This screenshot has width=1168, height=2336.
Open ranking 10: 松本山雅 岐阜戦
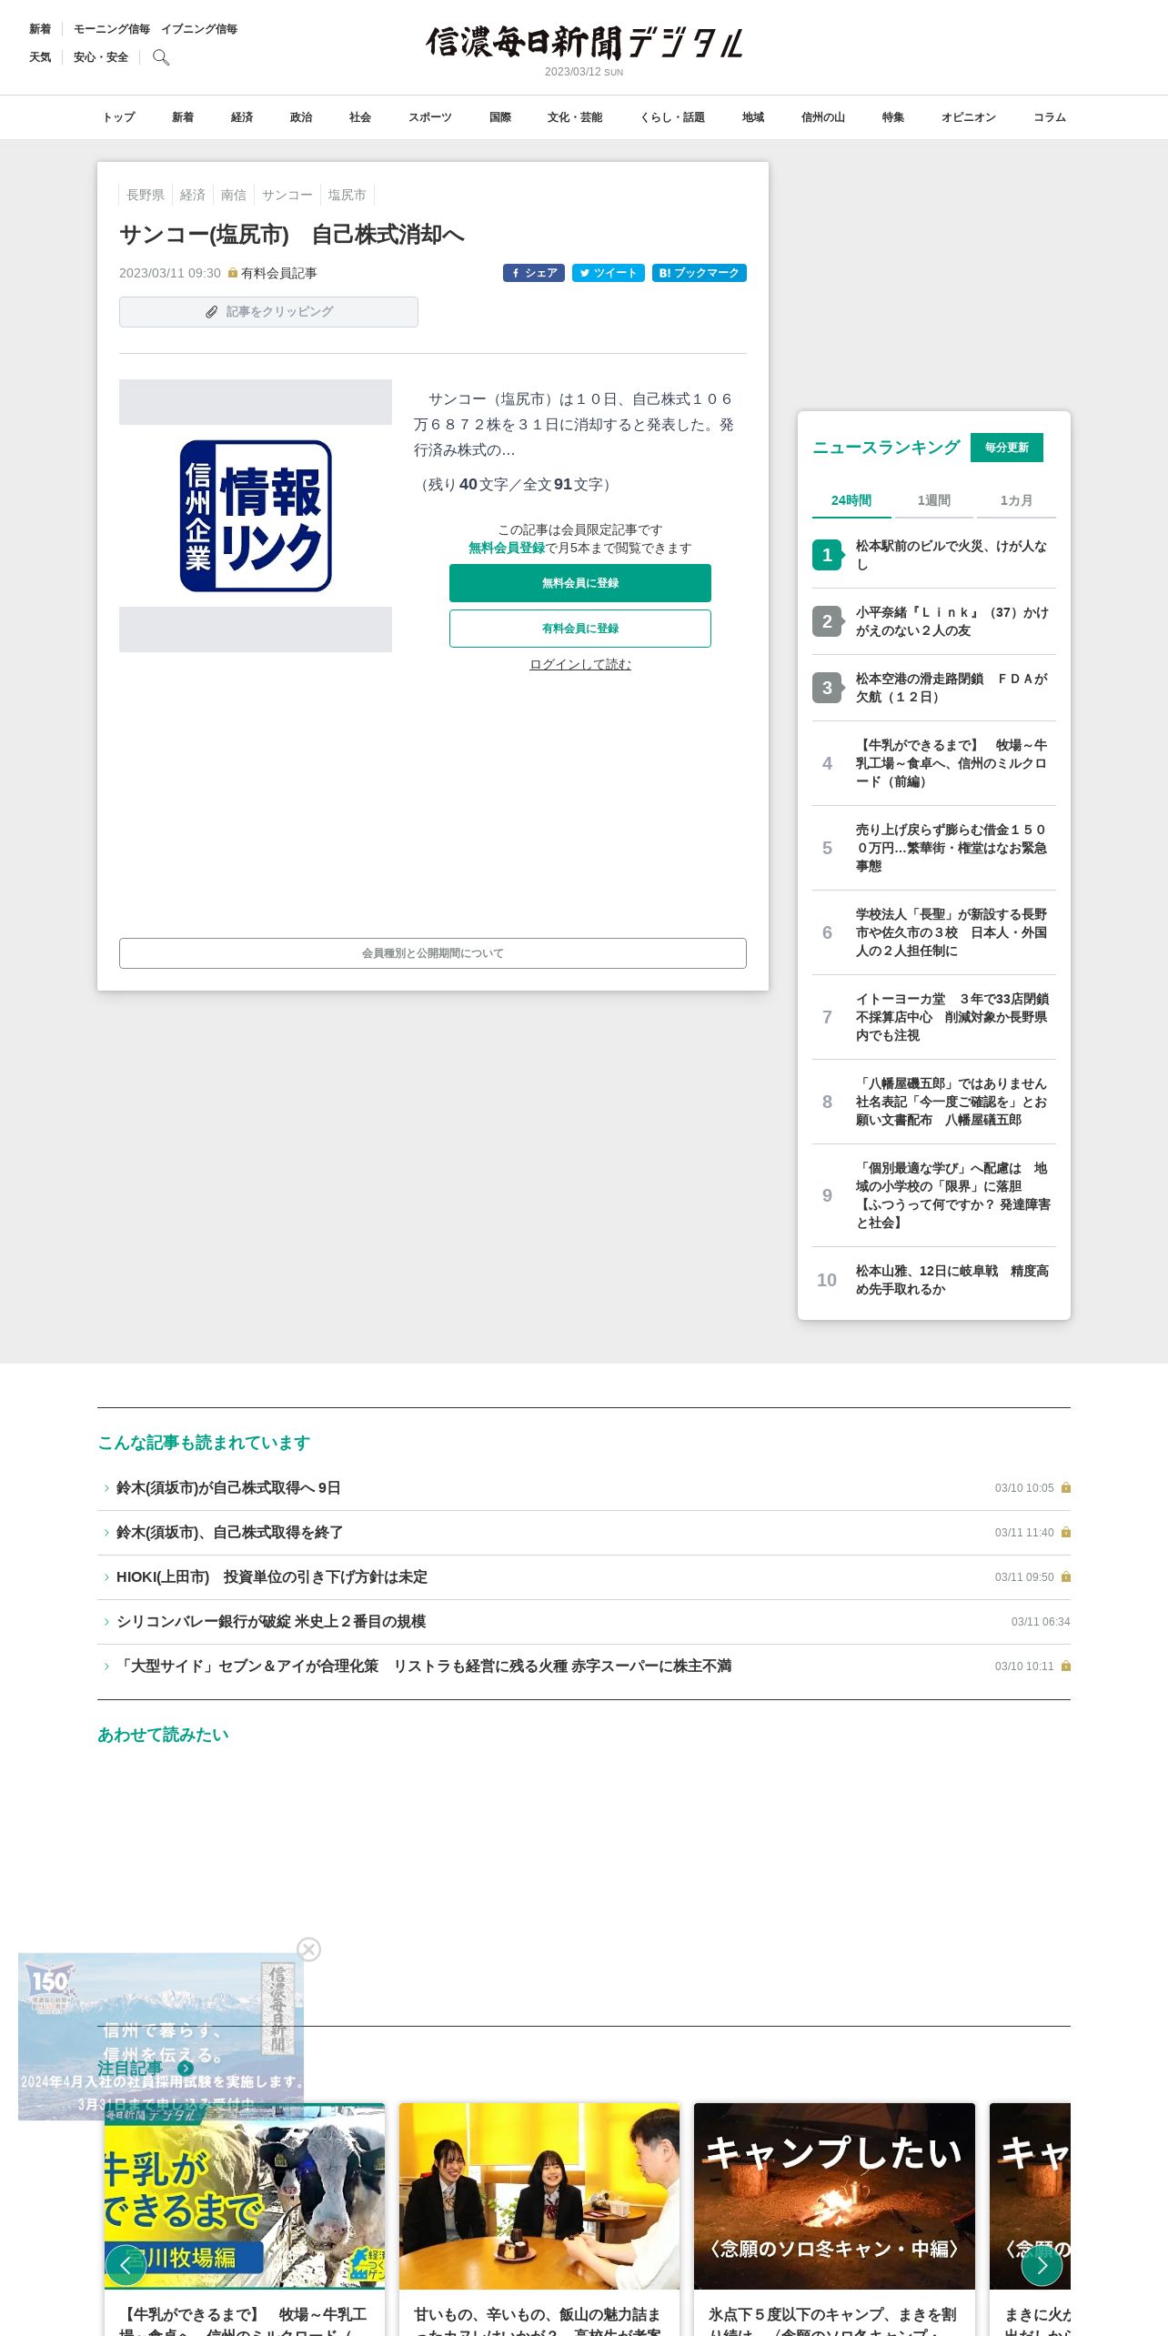pyautogui.click(x=934, y=1280)
